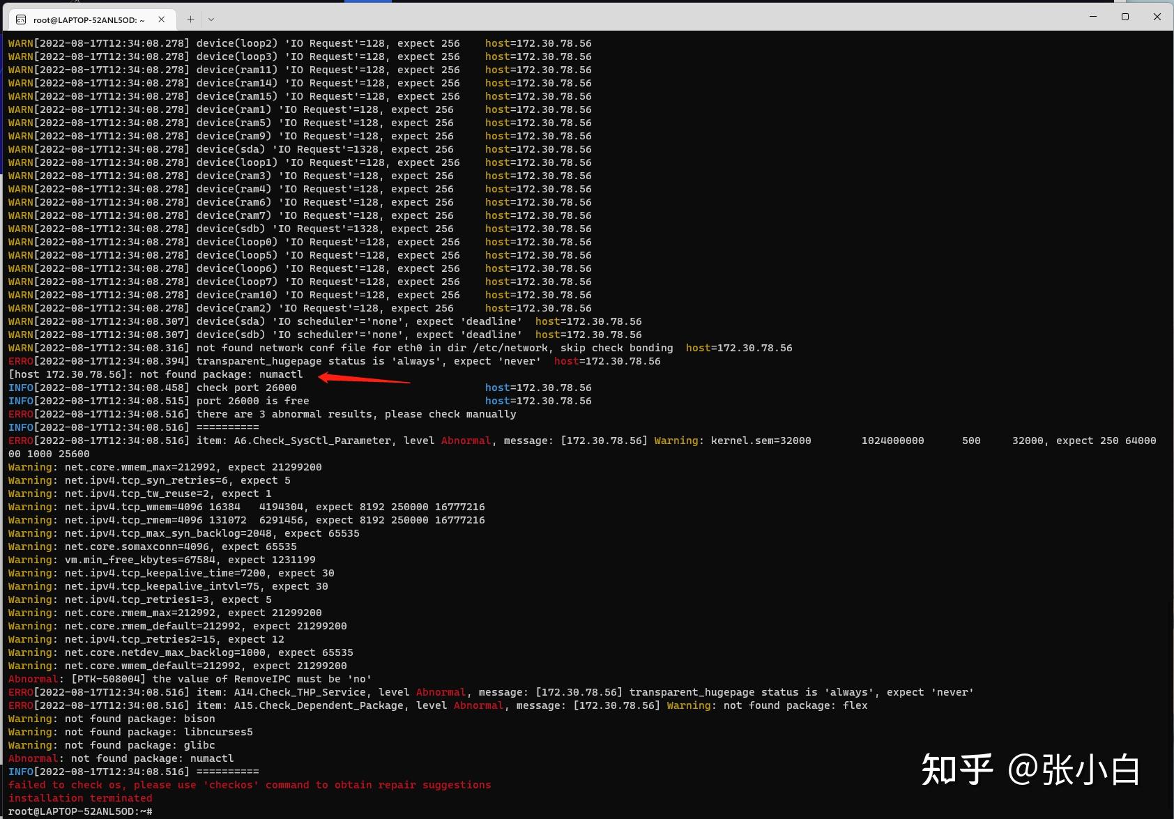Maximize the terminal window
Screen dimensions: 1174x819
tap(1125, 16)
